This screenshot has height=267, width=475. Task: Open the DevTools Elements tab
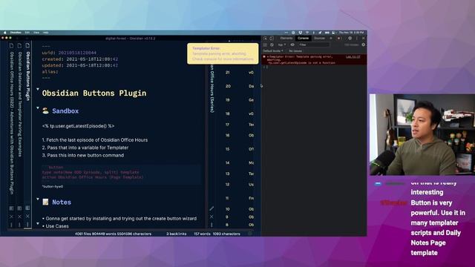click(x=286, y=38)
